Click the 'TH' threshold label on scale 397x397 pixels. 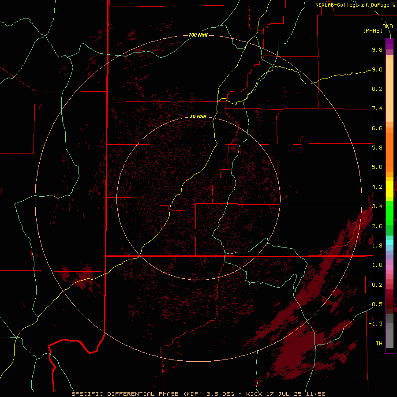tap(379, 344)
